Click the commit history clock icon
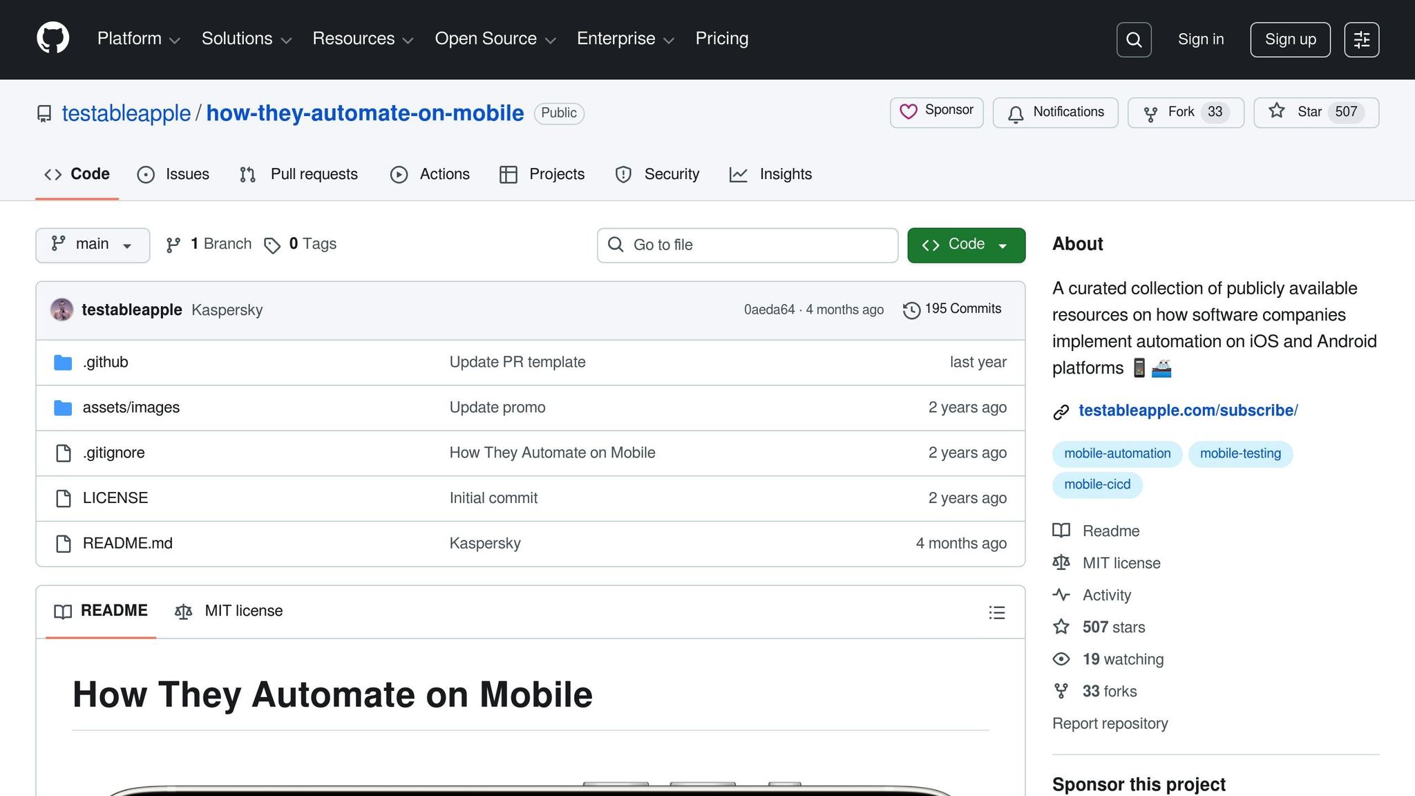This screenshot has width=1415, height=796. click(x=911, y=310)
